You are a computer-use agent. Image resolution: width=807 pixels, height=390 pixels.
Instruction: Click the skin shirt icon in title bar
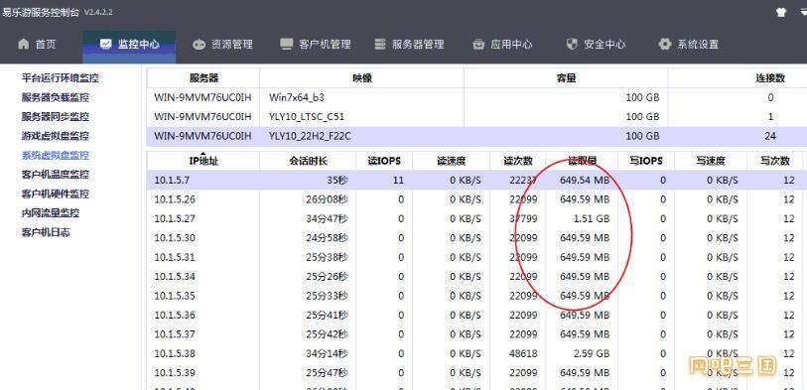(x=781, y=12)
